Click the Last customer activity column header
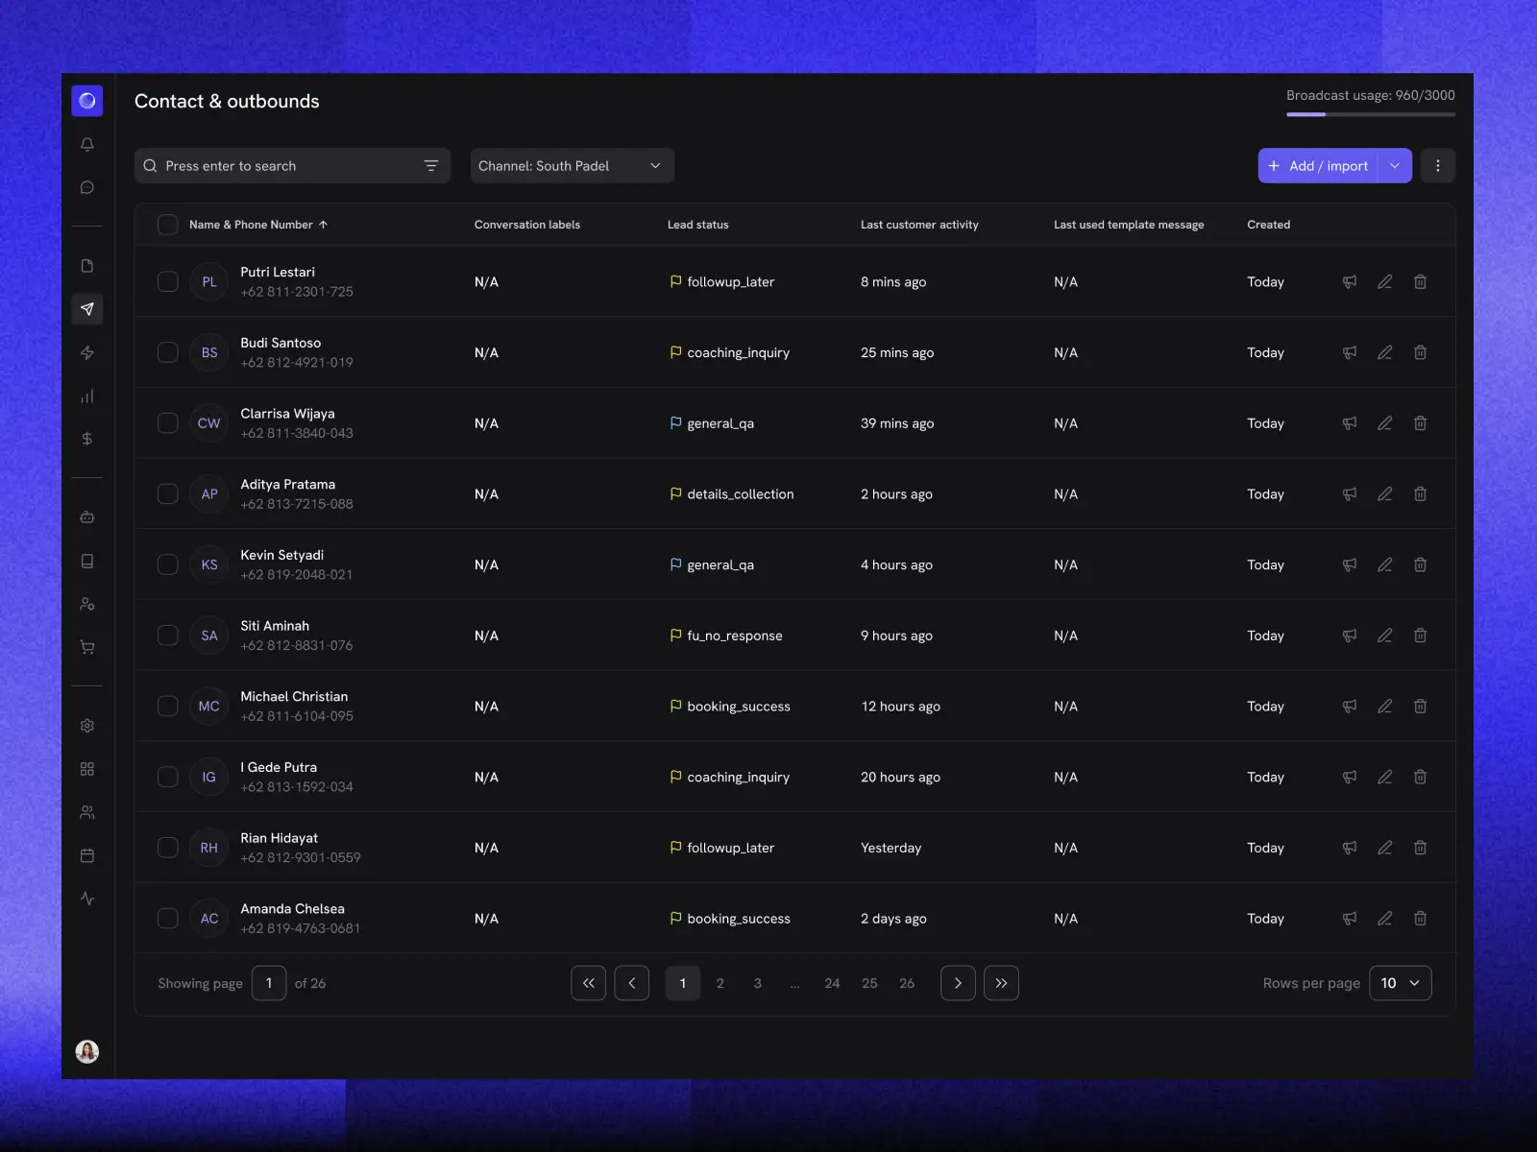1537x1152 pixels. (x=919, y=225)
